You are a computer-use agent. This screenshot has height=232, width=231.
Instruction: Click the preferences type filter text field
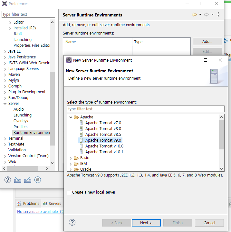coord(28,14)
